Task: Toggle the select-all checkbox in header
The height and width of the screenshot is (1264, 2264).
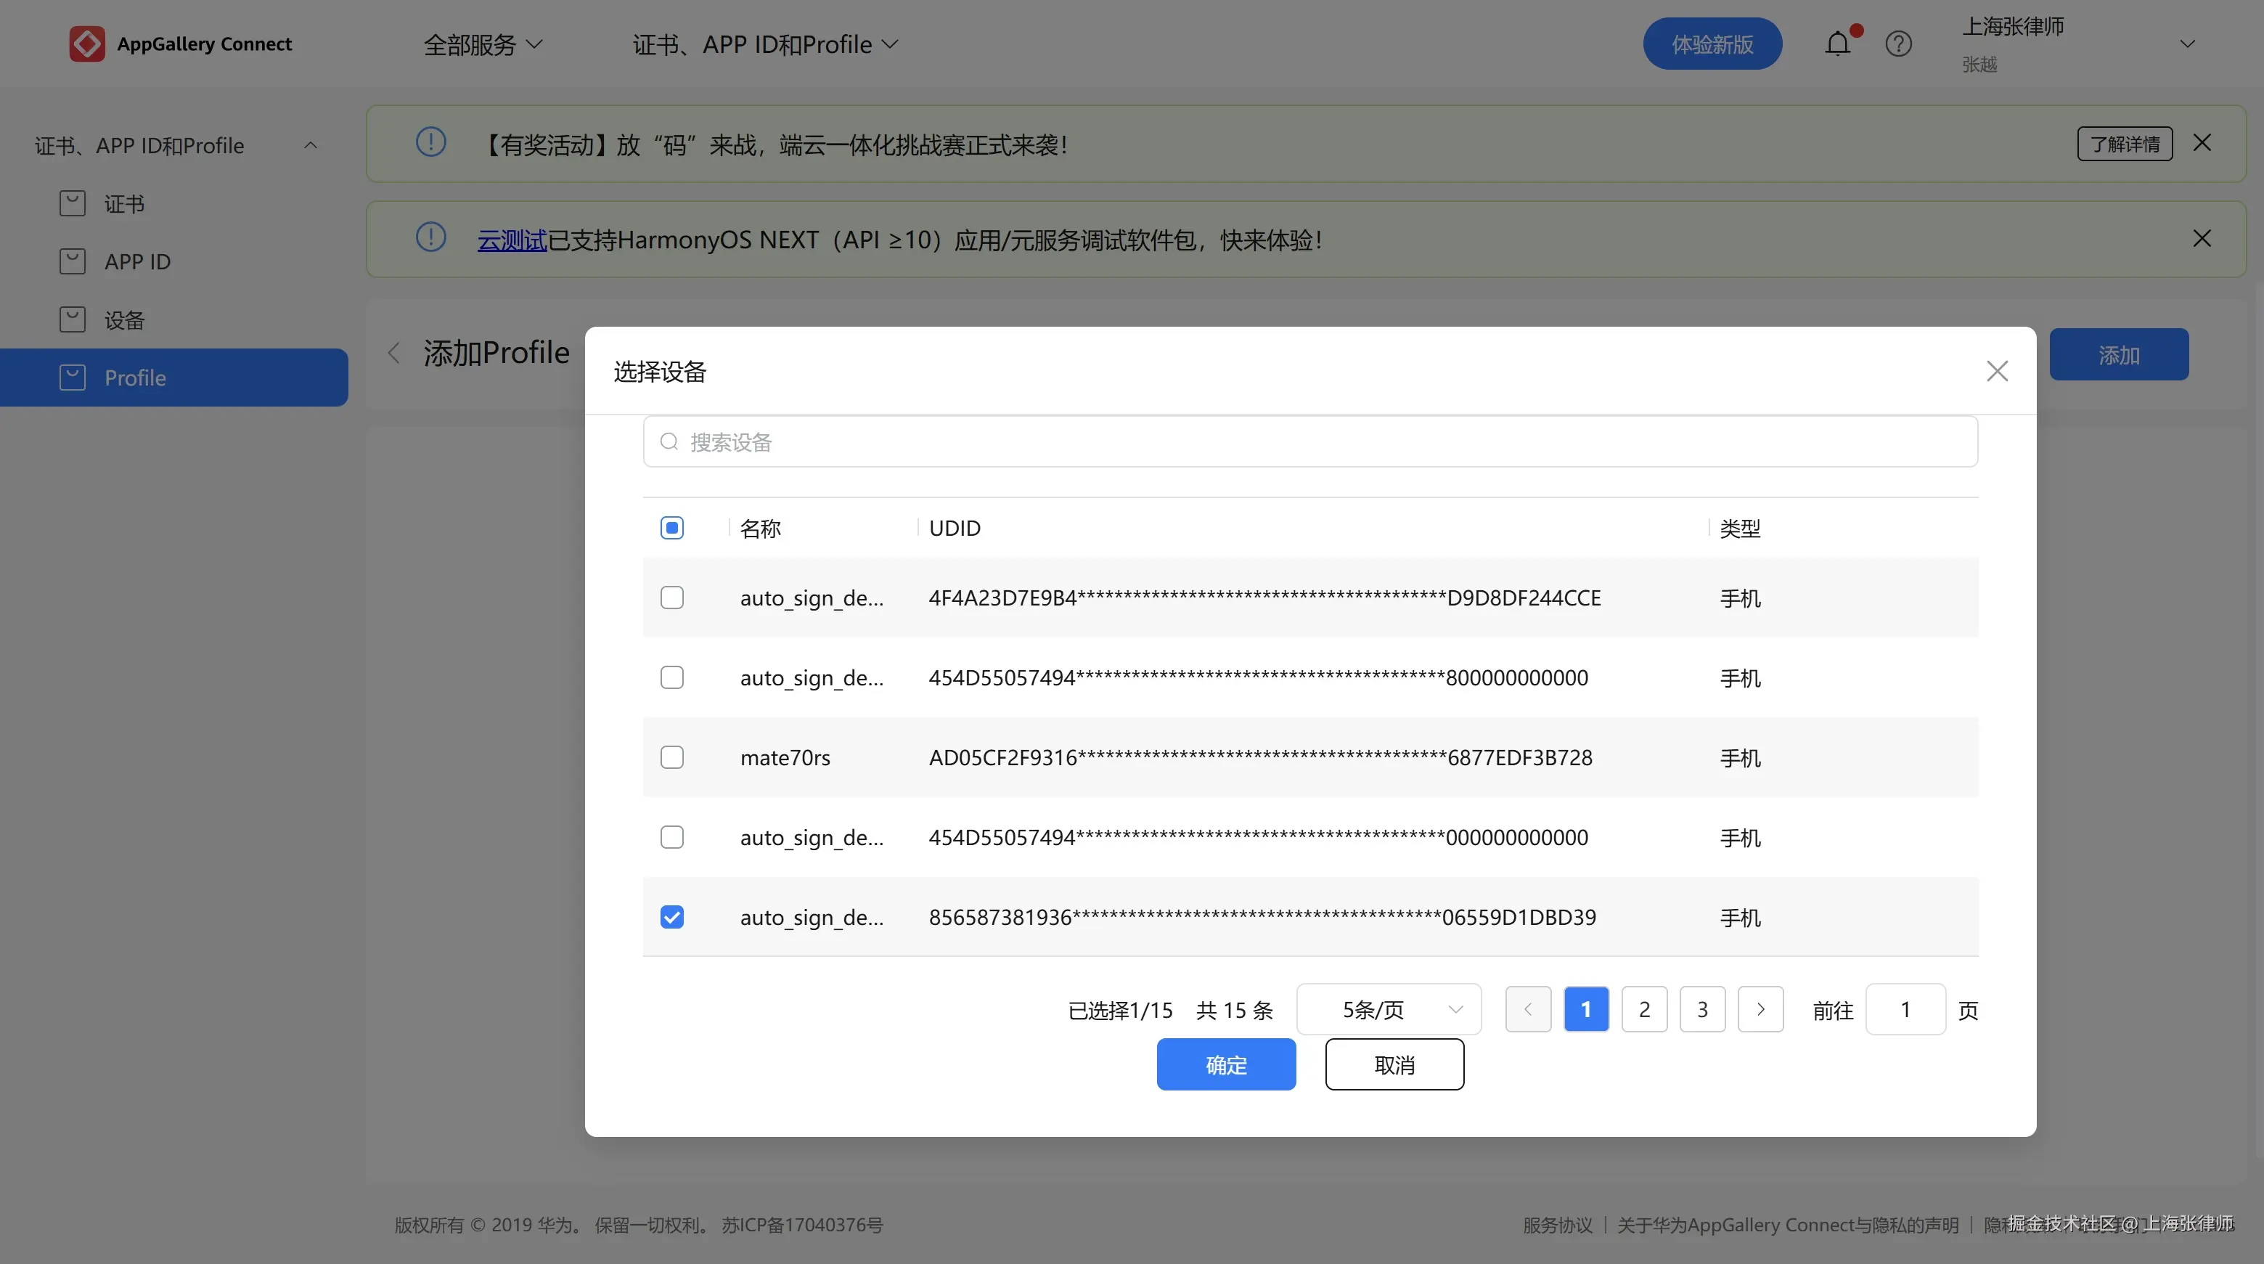Action: pyautogui.click(x=671, y=527)
